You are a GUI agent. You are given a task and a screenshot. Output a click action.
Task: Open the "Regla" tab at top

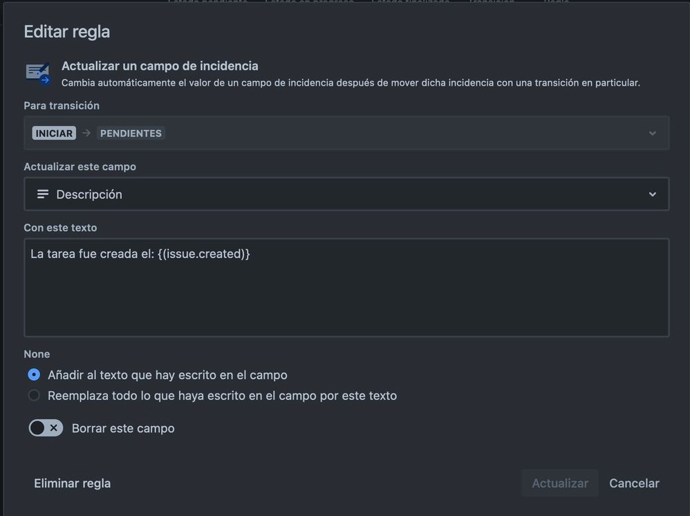click(555, 2)
